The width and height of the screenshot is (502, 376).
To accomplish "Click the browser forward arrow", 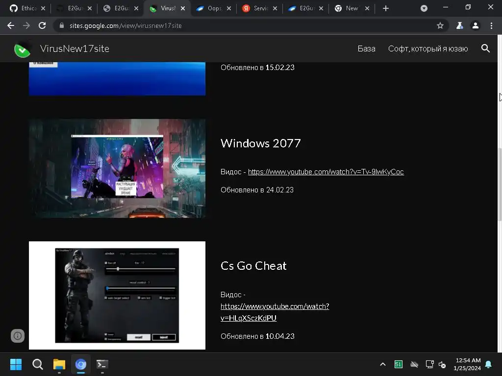I will pos(26,25).
